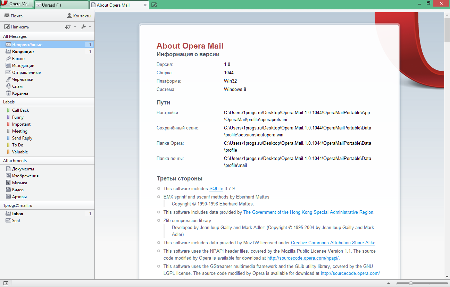Select the blue Send Reply label
This screenshot has height=287, width=450.
click(47, 138)
